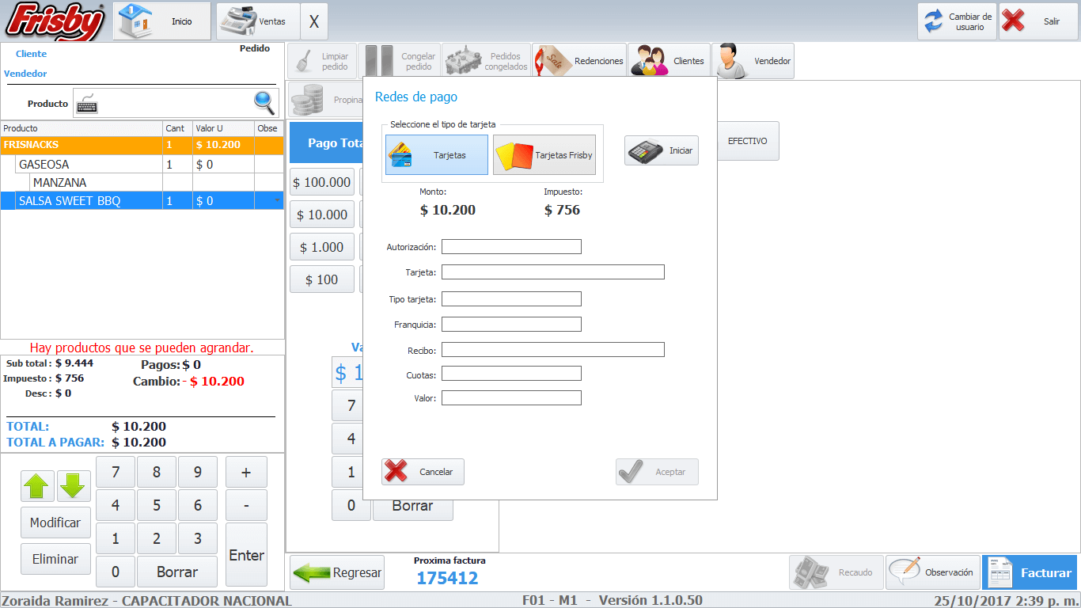Select Tarjetas card type
This screenshot has width=1081, height=608.
pos(437,154)
